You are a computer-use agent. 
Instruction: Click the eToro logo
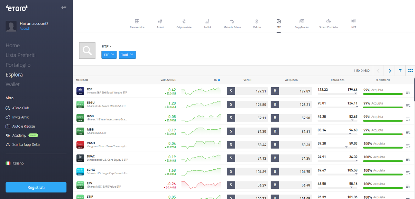[17, 8]
